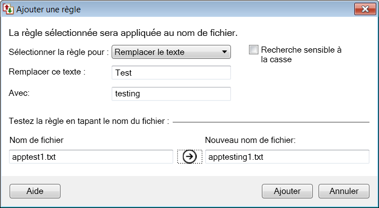Open the 'Remplacer le texte' rule dropdown

tap(171, 52)
